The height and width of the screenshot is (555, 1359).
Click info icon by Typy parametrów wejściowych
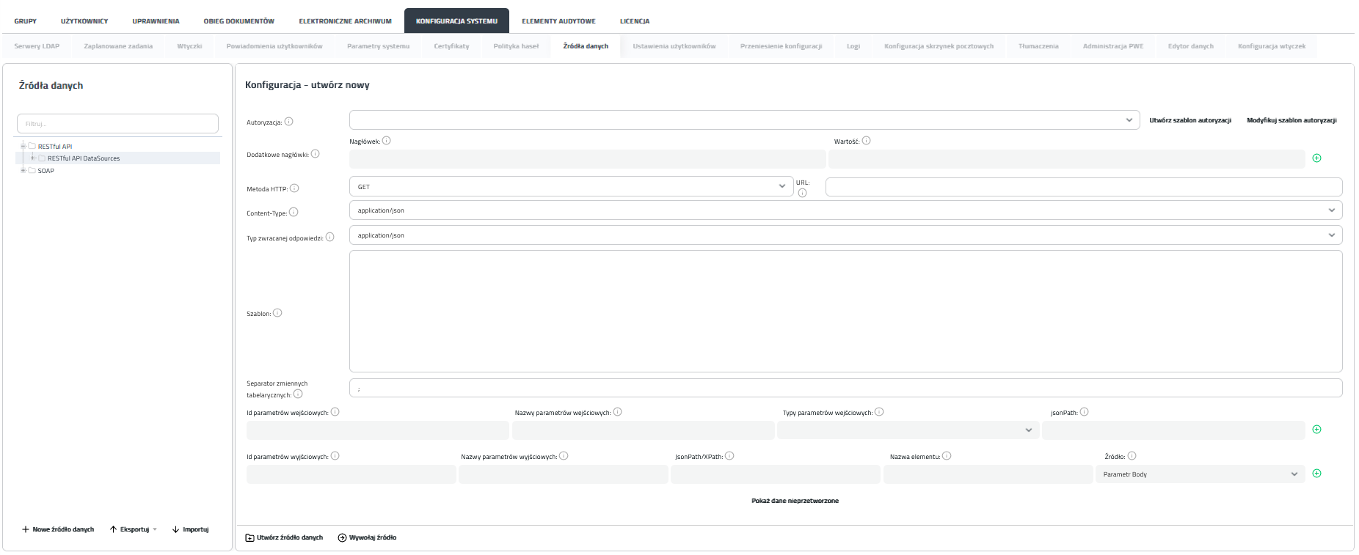click(x=879, y=412)
